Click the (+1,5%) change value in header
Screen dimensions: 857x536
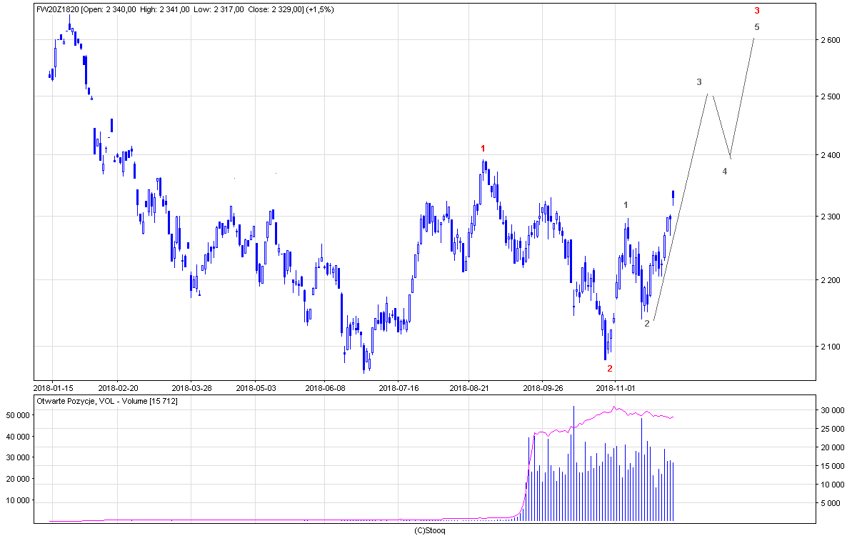pos(320,10)
